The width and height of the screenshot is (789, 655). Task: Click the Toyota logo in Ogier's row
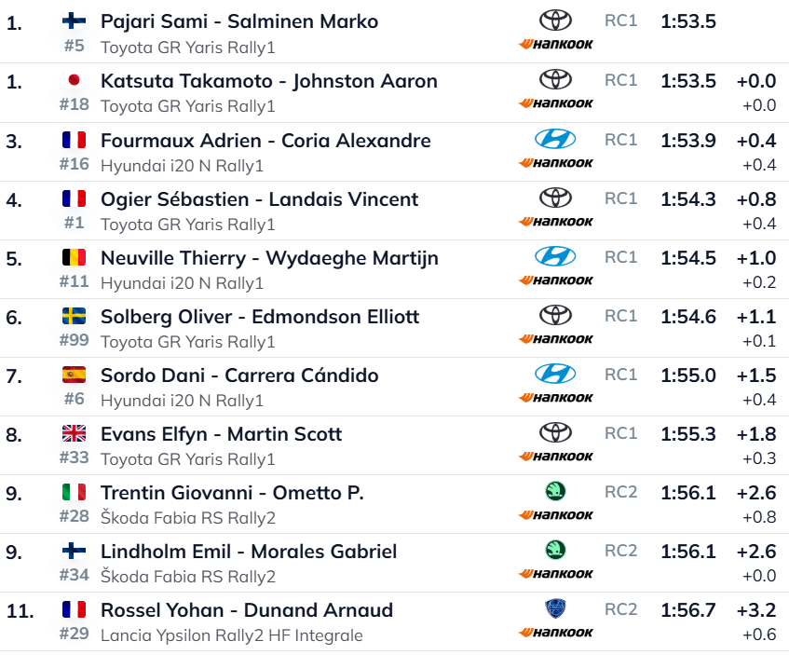tap(555, 198)
